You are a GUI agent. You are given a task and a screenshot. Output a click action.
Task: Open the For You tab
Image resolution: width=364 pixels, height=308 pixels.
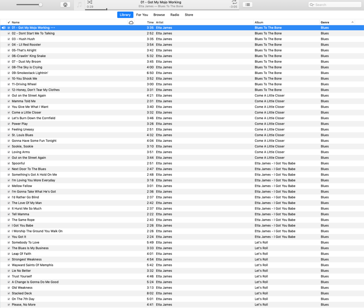(x=142, y=15)
